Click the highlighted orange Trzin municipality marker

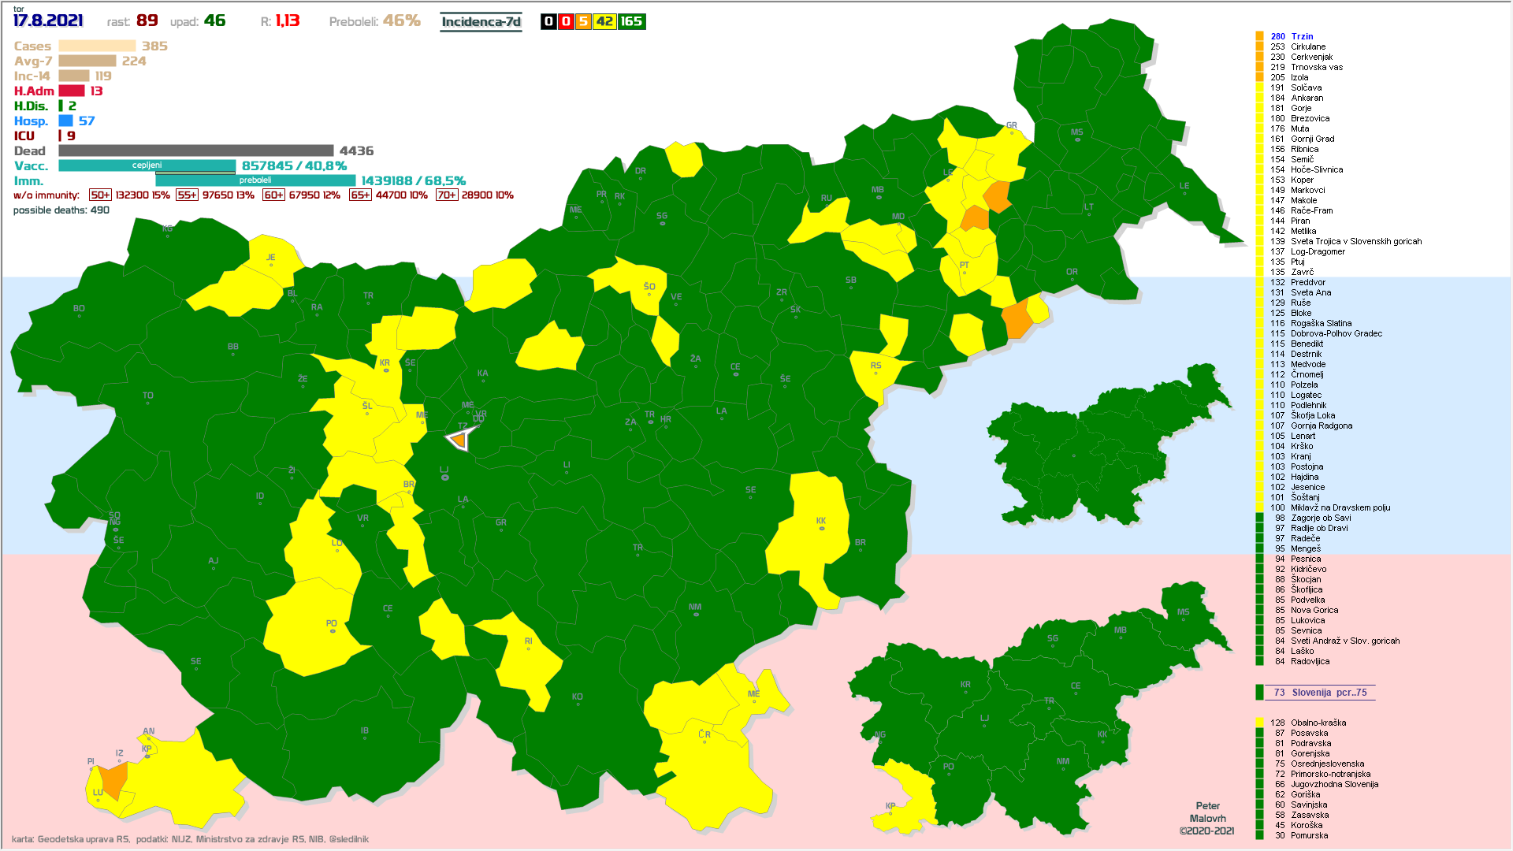pyautogui.click(x=459, y=440)
